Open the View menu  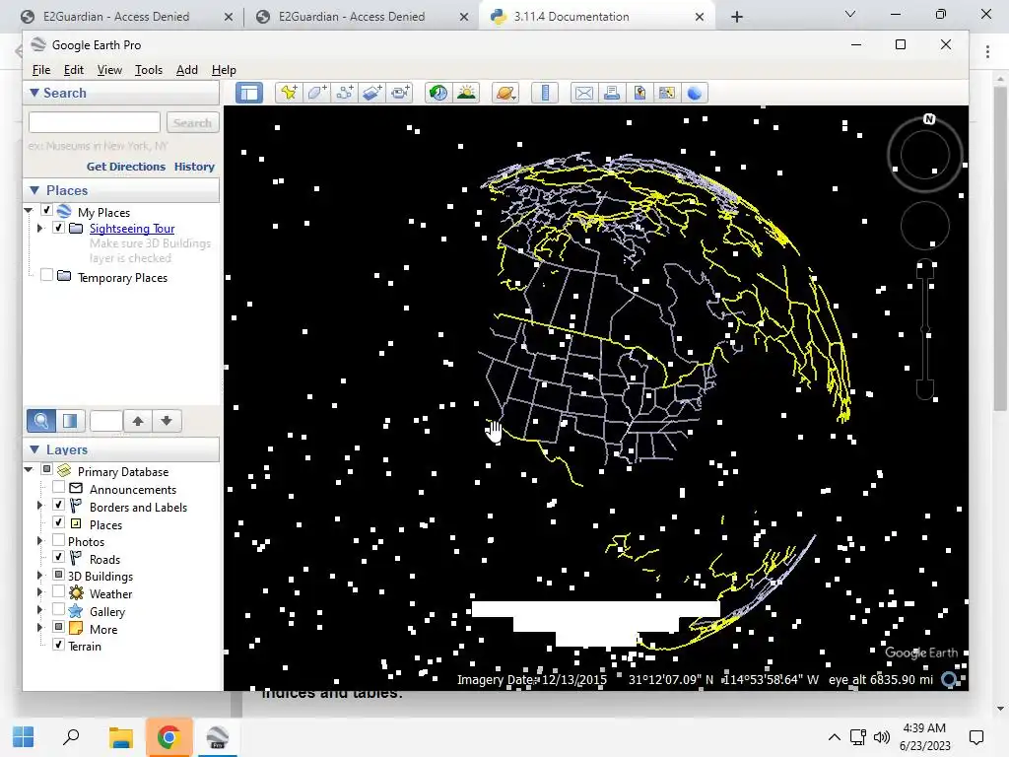109,70
